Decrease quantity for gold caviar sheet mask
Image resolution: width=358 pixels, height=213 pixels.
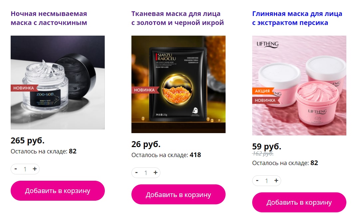pyautogui.click(x=136, y=173)
